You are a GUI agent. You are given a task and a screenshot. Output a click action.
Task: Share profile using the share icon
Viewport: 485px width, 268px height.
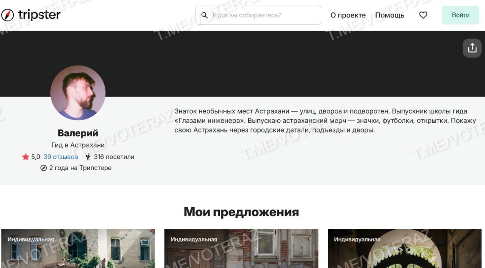(472, 48)
